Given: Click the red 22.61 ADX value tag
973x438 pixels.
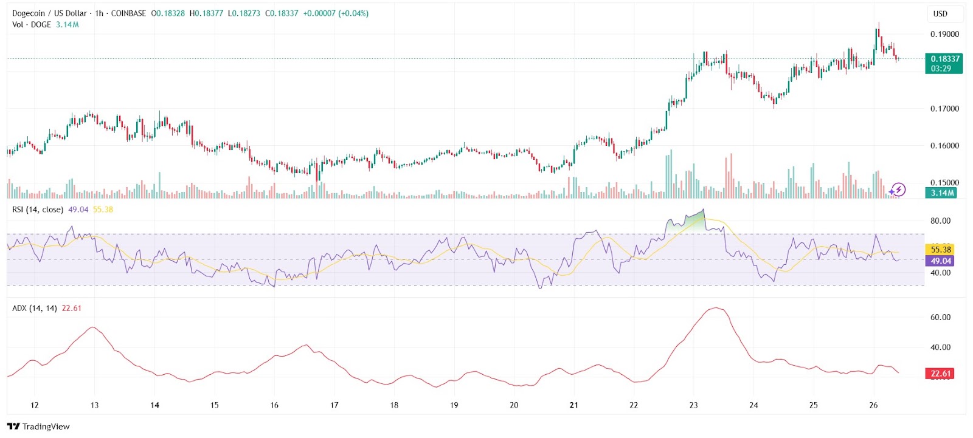Looking at the screenshot, I should [940, 374].
